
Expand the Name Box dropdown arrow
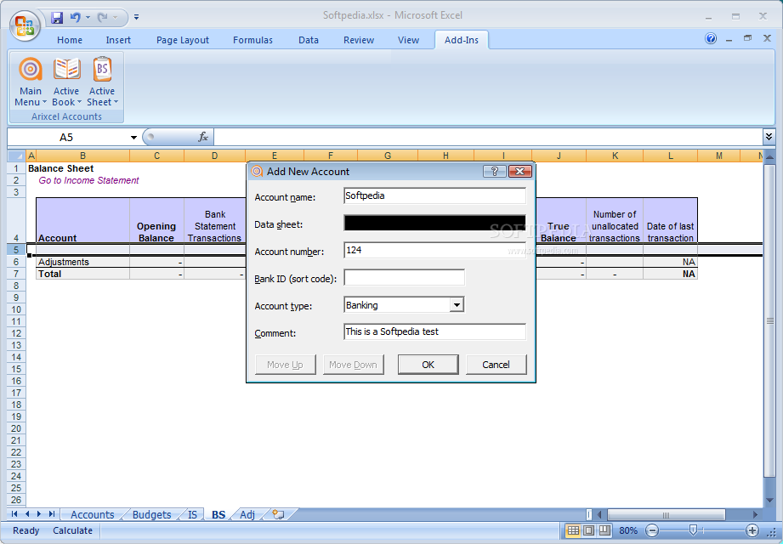pyautogui.click(x=133, y=137)
